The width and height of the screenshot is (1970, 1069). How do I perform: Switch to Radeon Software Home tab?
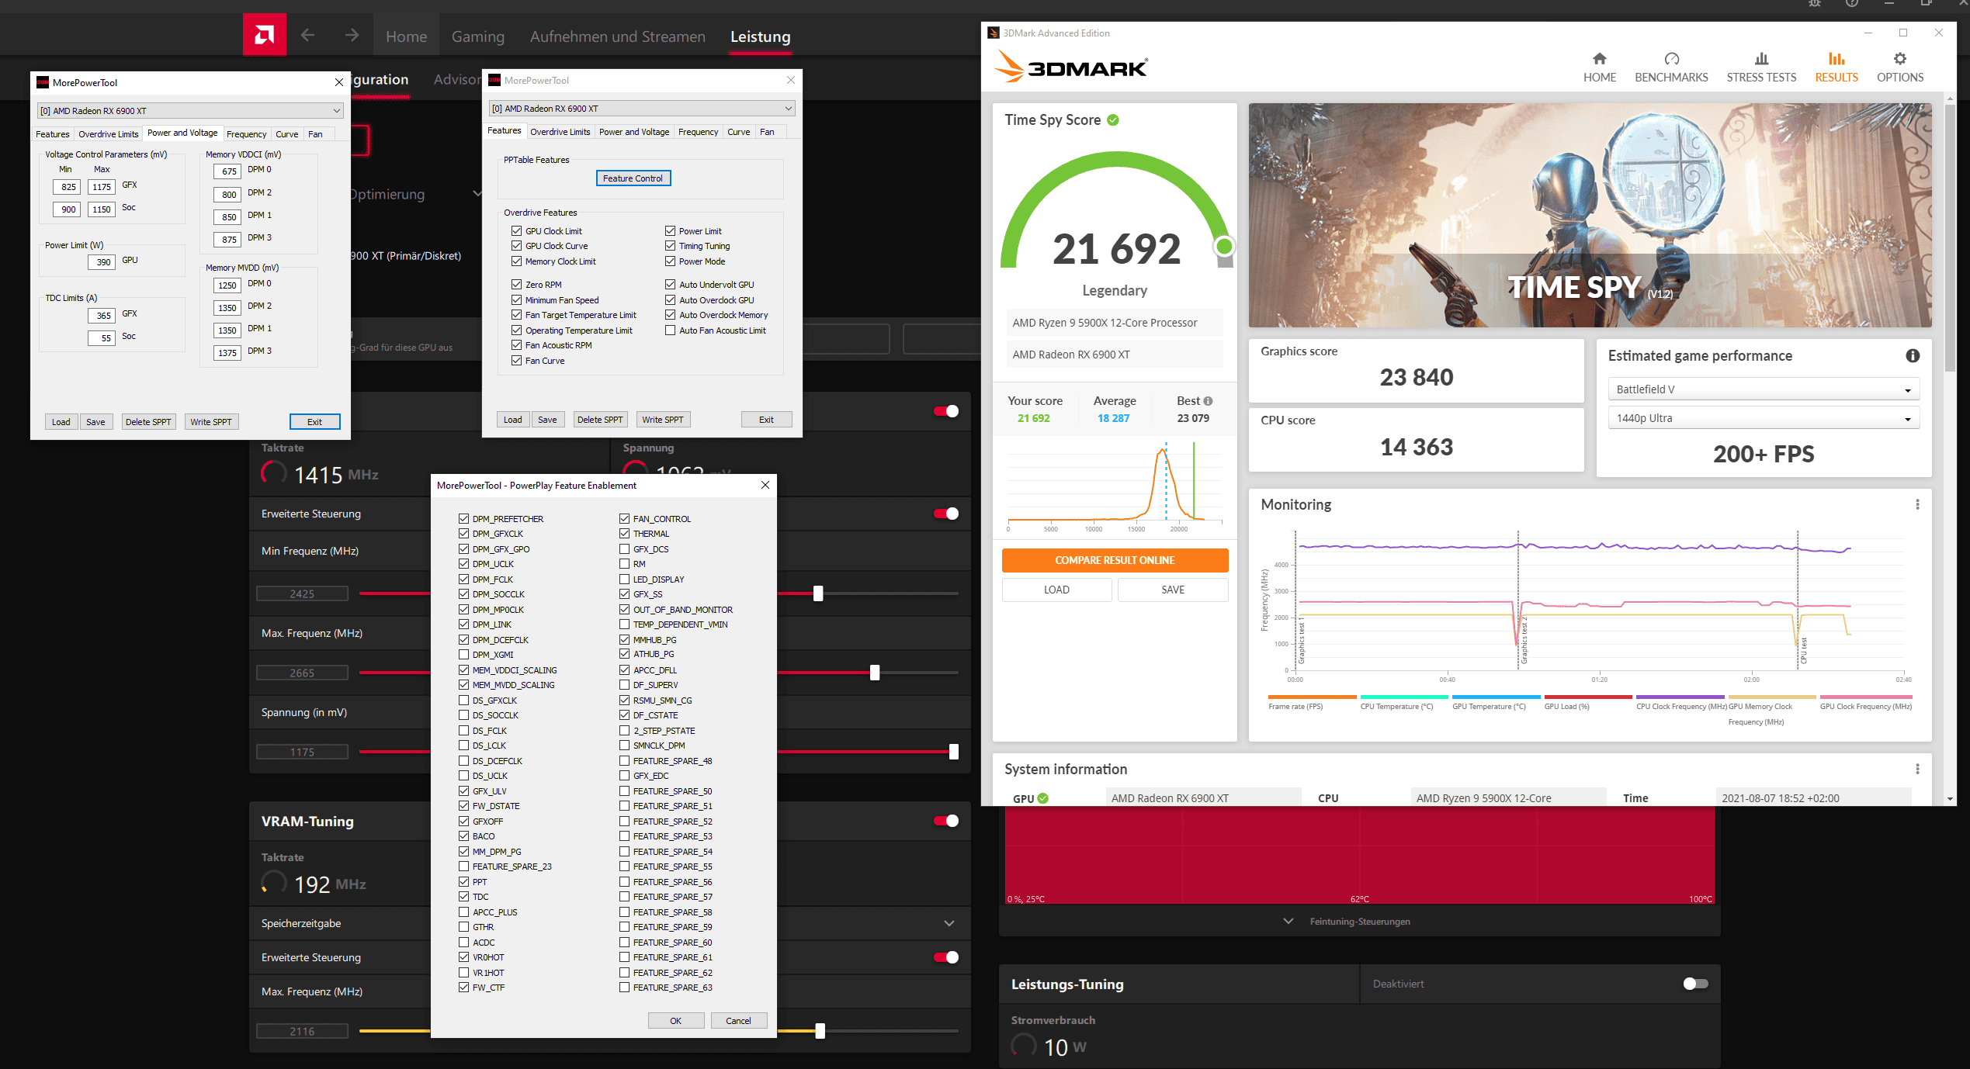[x=406, y=36]
